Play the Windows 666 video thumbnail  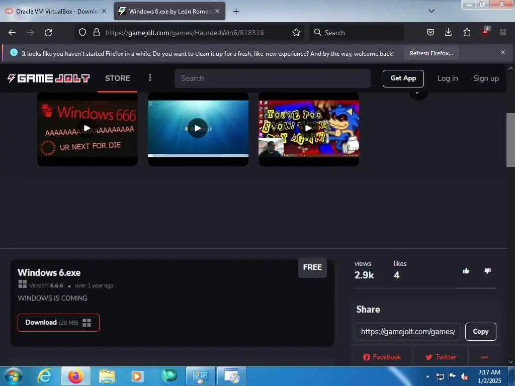coord(88,128)
